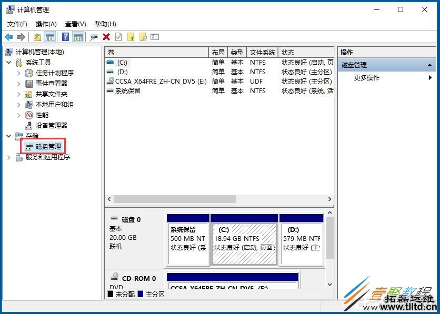The image size is (440, 314).
Task: Expand the 更多操作 submenu arrow
Action: tap(431, 77)
